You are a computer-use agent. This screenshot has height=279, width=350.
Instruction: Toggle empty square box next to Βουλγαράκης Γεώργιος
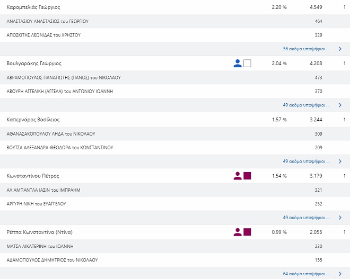pyautogui.click(x=247, y=64)
